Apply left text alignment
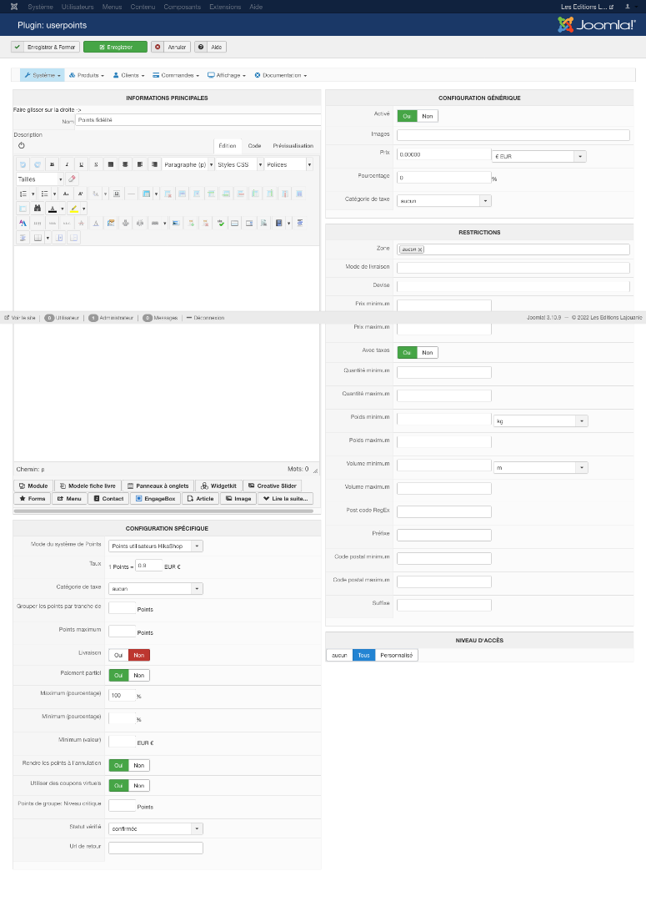 [x=139, y=164]
